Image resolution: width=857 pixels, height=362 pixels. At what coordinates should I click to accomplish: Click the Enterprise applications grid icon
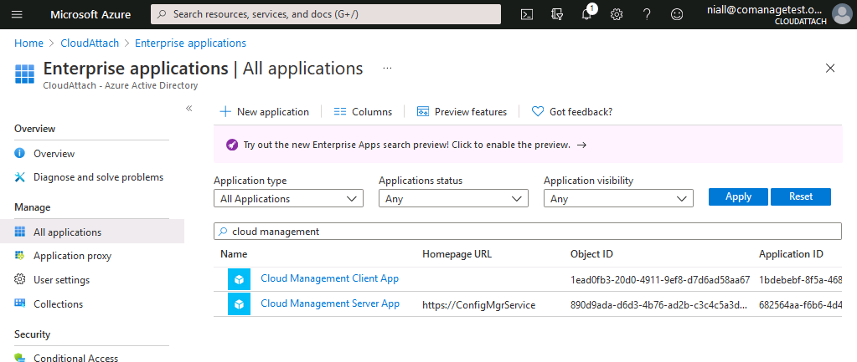[24, 73]
